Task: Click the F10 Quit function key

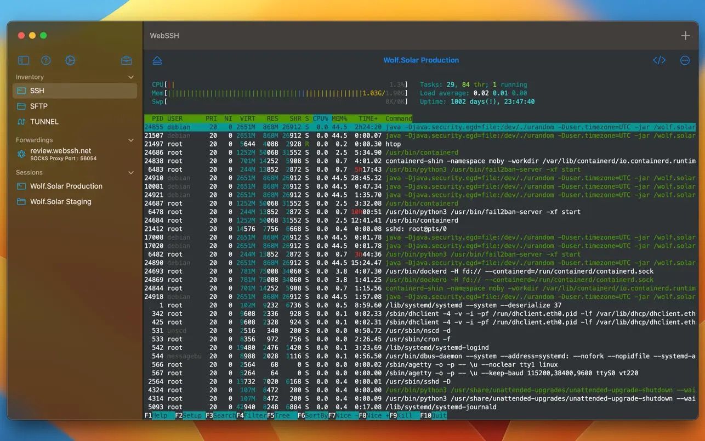Action: coord(434,416)
